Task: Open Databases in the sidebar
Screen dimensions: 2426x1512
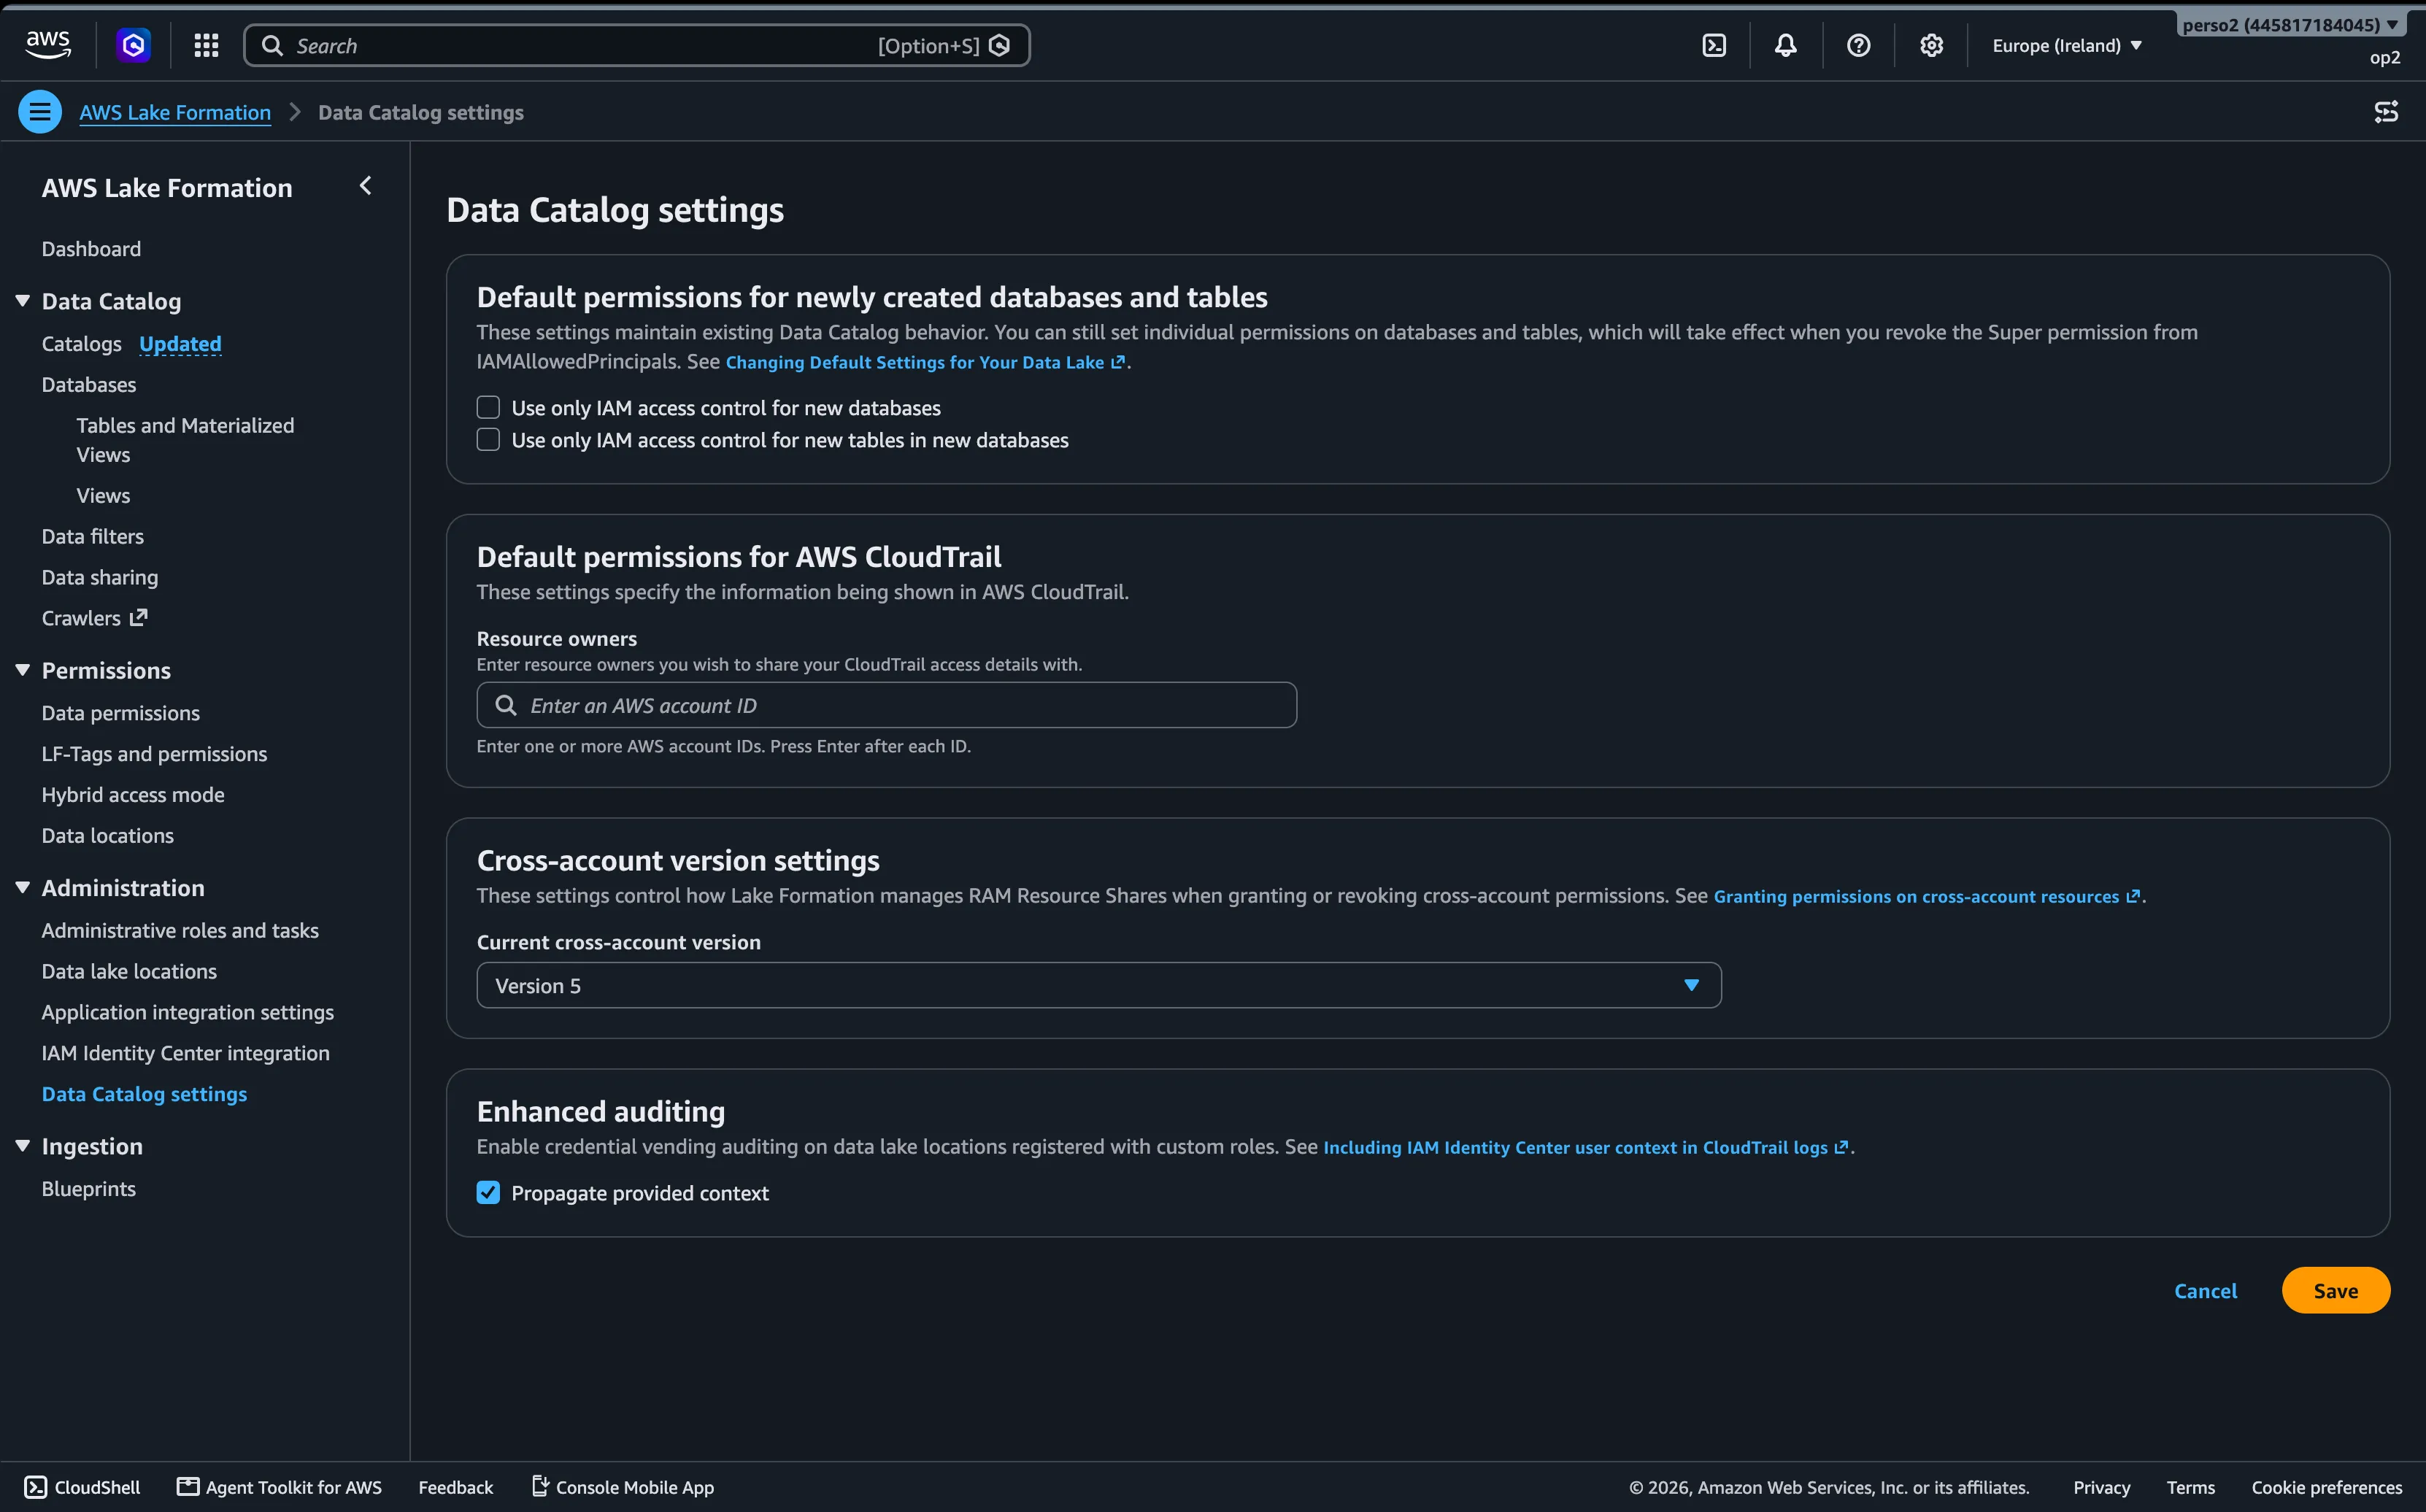Action: click(x=89, y=385)
